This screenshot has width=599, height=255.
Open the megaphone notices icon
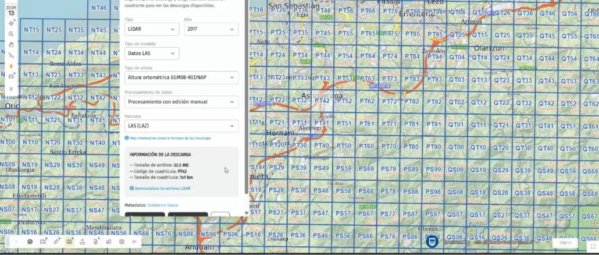108,242
